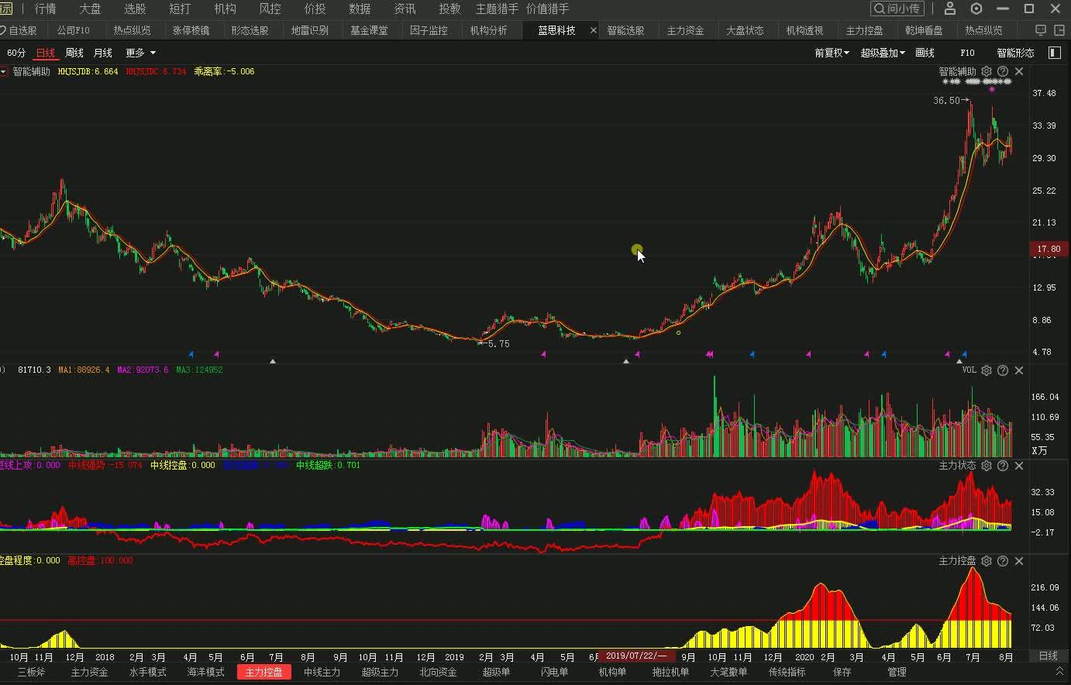
Task: Click the 问小传 search box
Action: click(x=897, y=9)
